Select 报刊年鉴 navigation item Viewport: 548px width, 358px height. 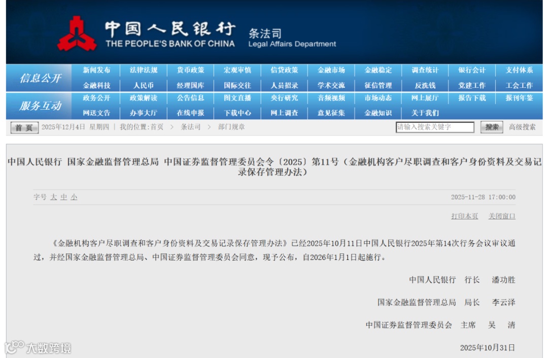coord(520,98)
